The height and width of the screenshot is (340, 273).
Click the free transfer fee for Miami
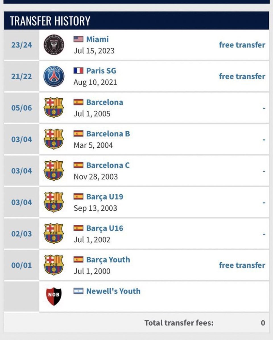(242, 45)
